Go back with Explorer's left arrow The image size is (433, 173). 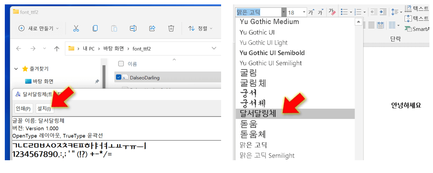[x=19, y=49]
